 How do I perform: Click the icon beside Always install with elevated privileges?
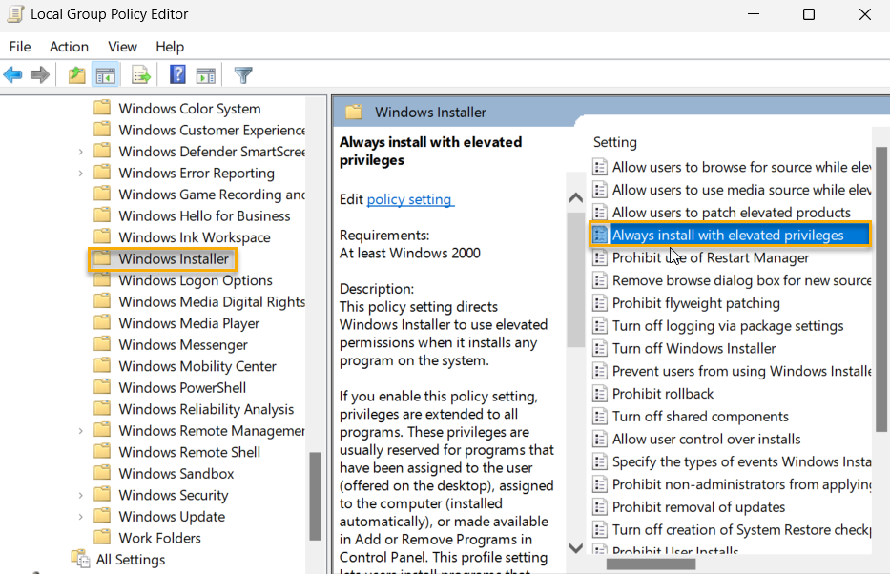tap(600, 234)
